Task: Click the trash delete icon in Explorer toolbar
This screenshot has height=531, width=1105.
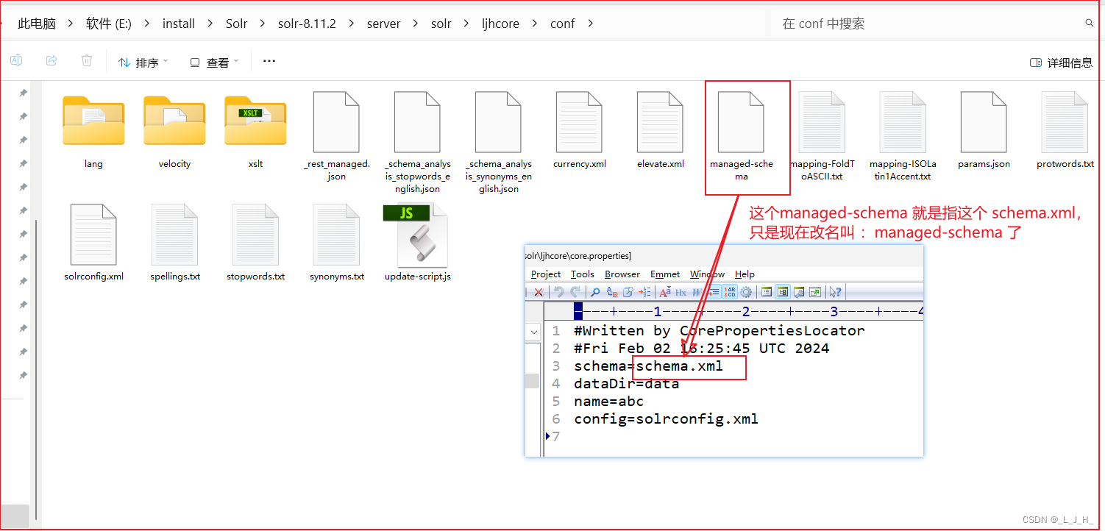Action: point(87,61)
